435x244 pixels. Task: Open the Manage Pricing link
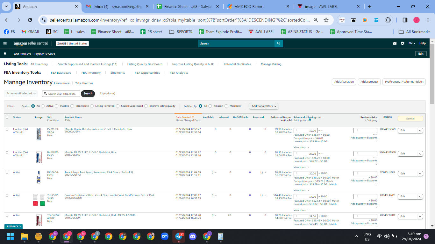(x=271, y=64)
